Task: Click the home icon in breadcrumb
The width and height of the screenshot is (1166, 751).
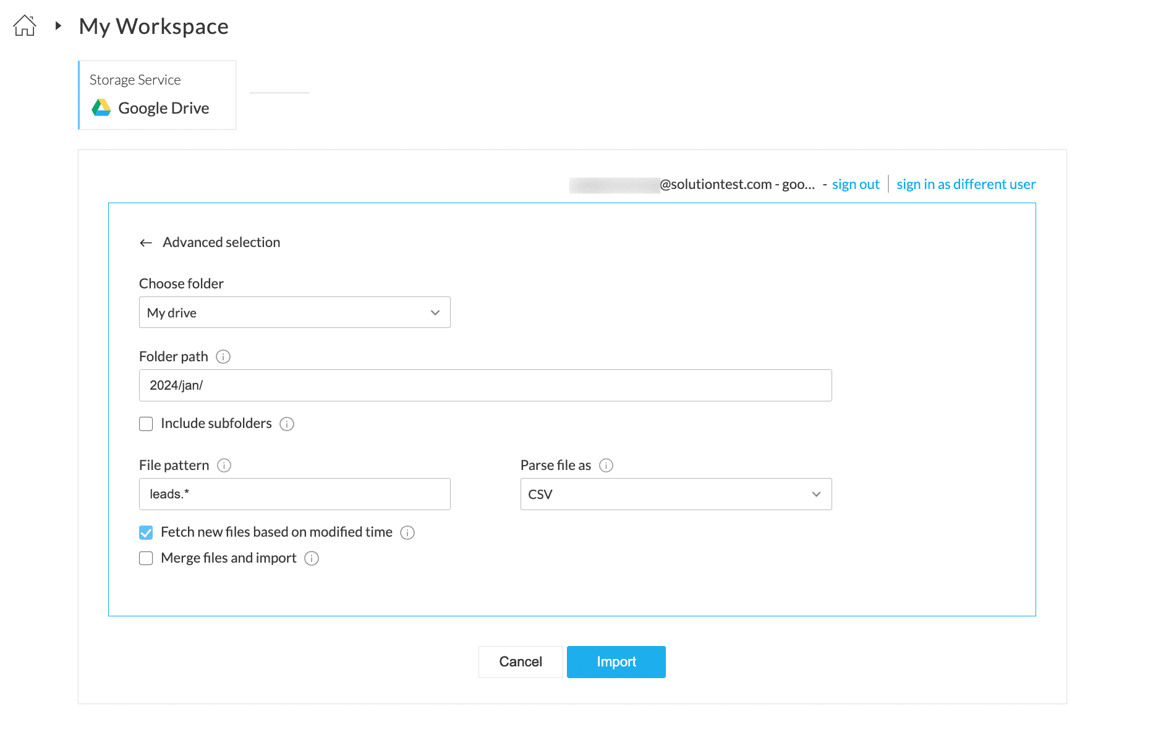Action: 25,26
